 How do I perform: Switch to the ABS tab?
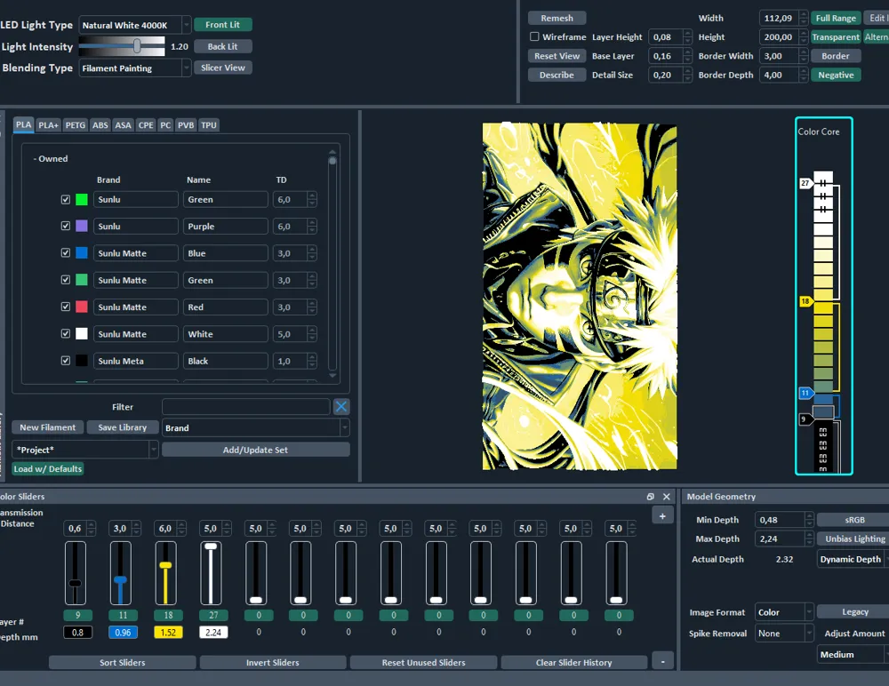[x=100, y=125]
